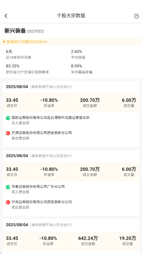Viewport: 142px width, 254px height.
Task: Select the 6天 discount days statistic
Action: [x=9, y=52]
